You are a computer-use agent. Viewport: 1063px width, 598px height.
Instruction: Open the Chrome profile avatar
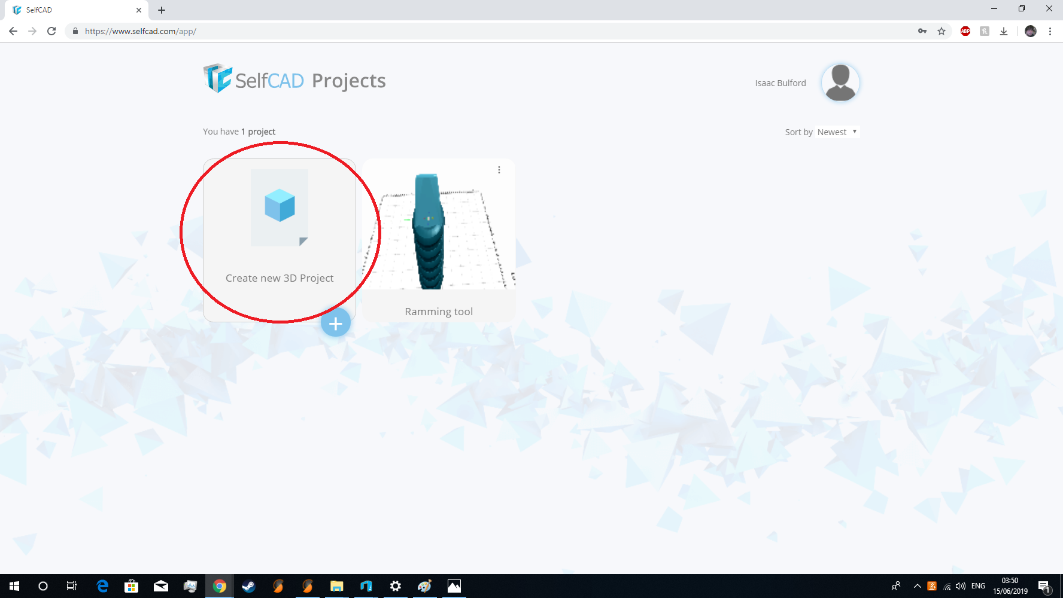pyautogui.click(x=1031, y=31)
